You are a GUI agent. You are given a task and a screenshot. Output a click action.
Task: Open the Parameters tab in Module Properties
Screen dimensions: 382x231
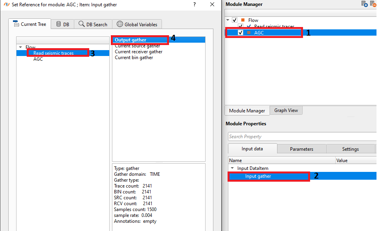coord(301,149)
